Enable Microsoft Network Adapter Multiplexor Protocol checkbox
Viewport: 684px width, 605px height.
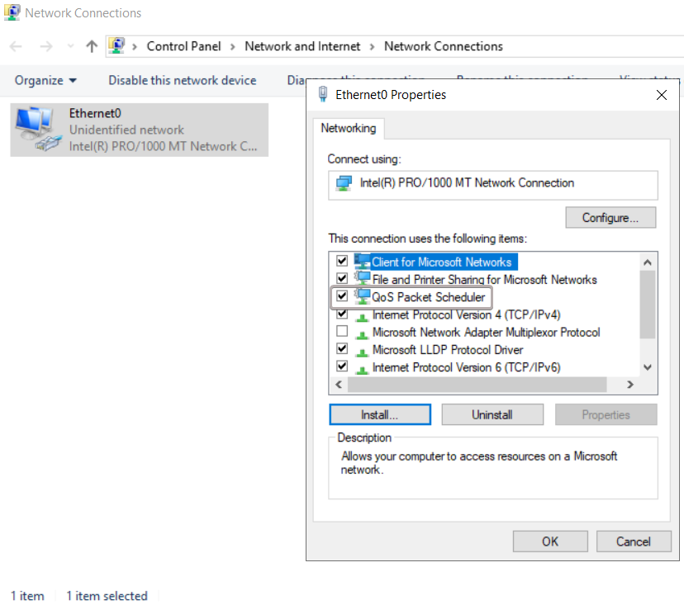342,332
